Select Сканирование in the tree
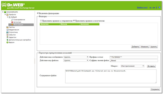The height and width of the screenshot is (94, 163). click(19, 20)
